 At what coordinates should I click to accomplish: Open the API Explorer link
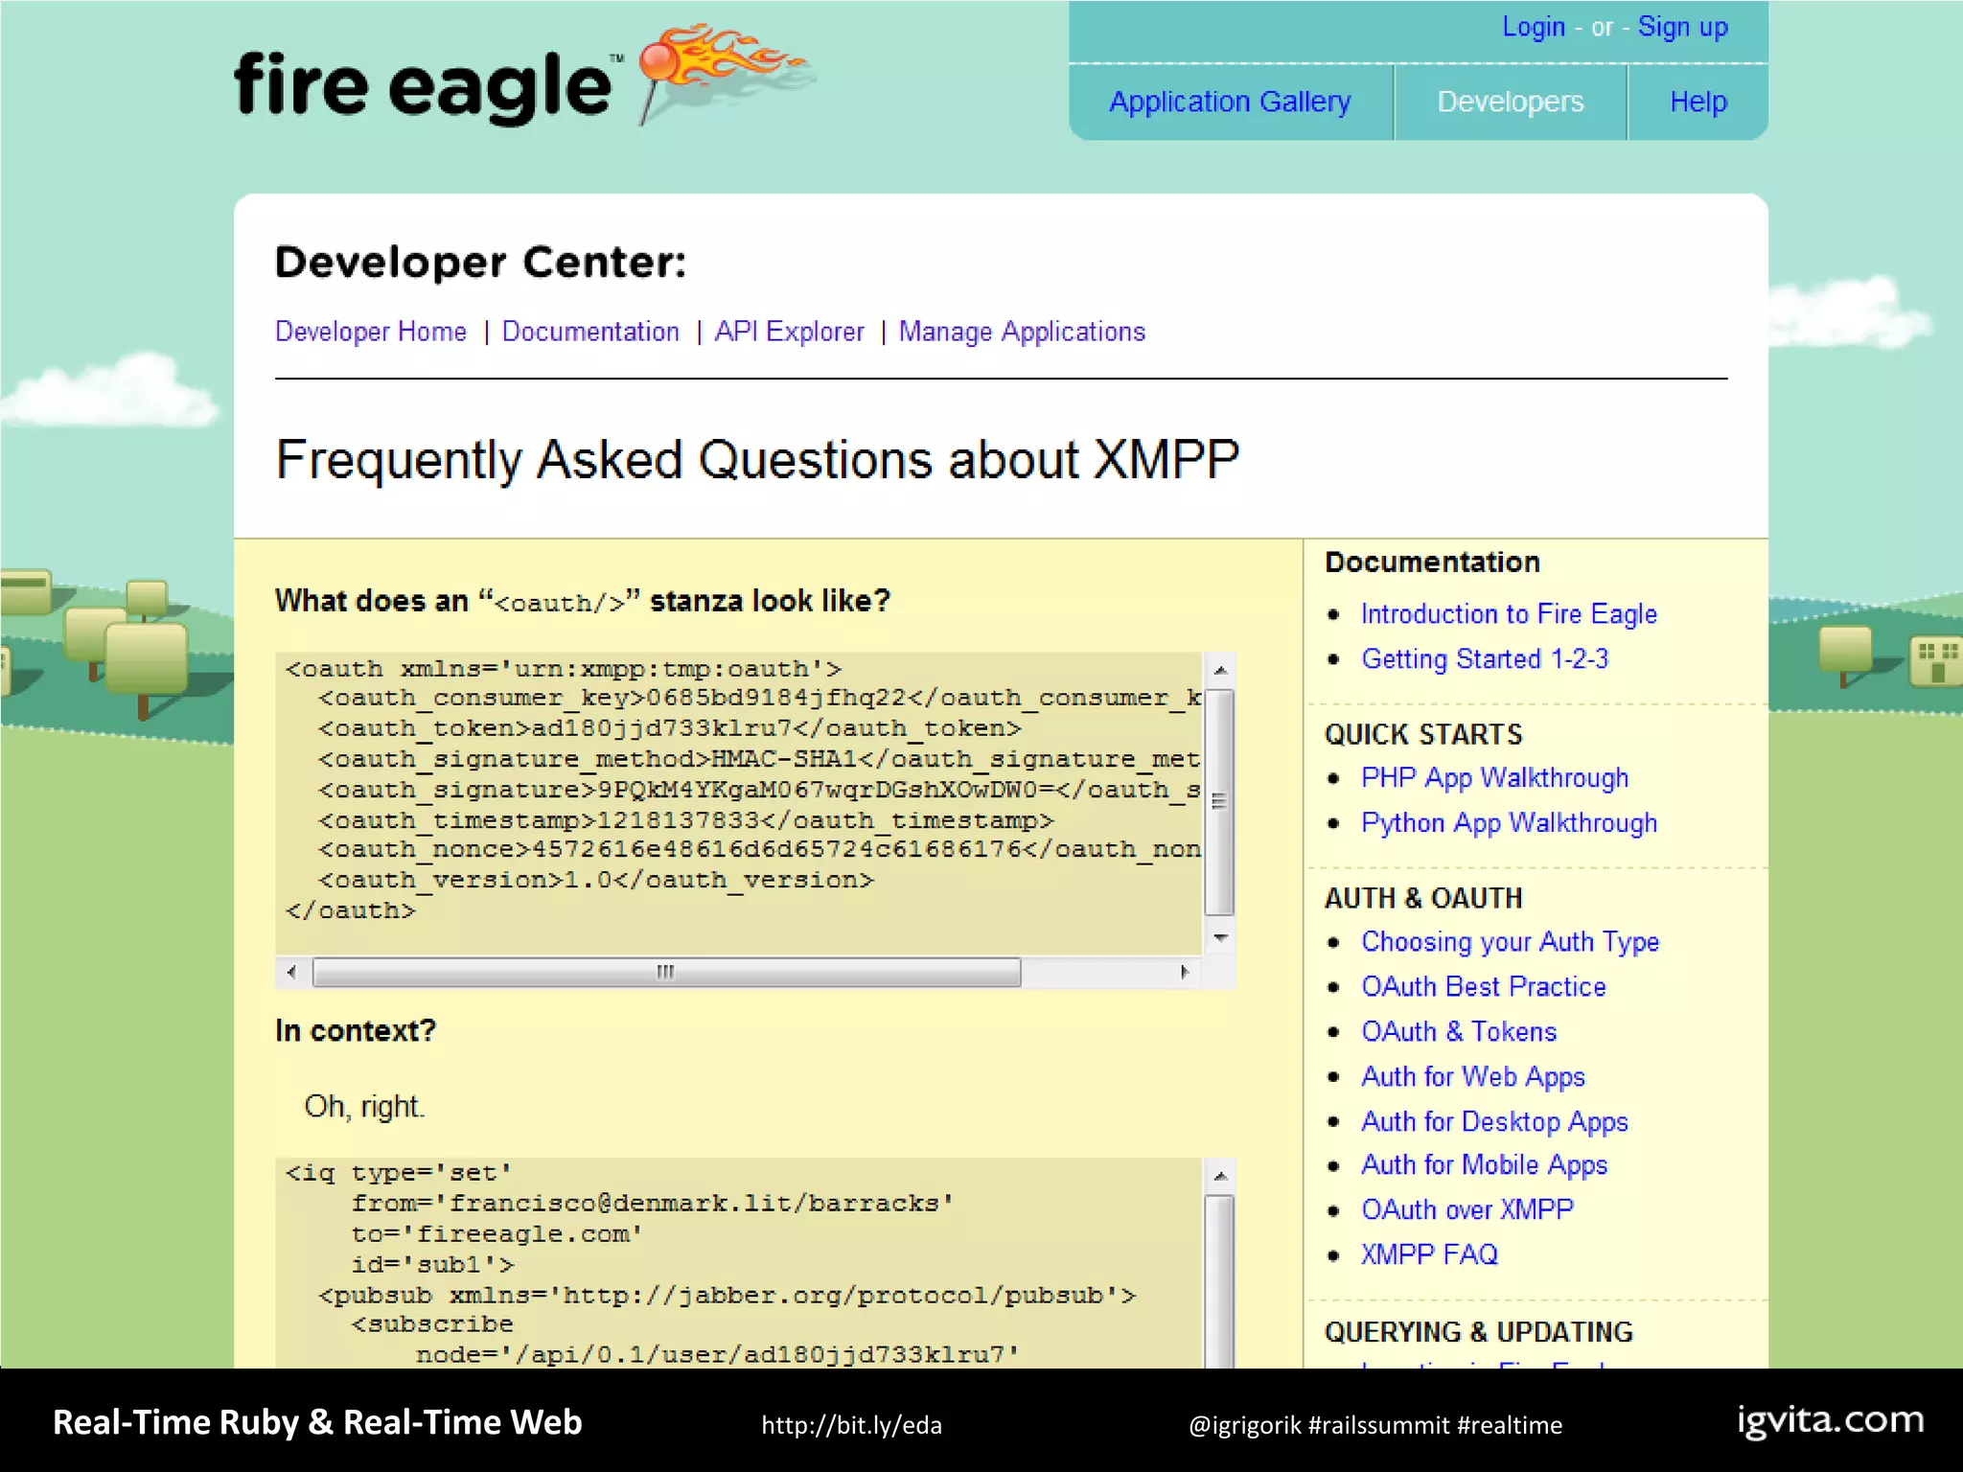[x=789, y=332]
